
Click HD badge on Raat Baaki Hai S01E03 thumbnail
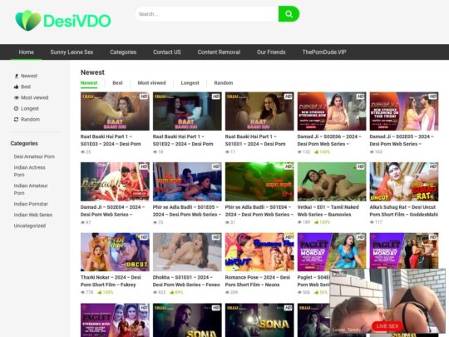pos(144,97)
